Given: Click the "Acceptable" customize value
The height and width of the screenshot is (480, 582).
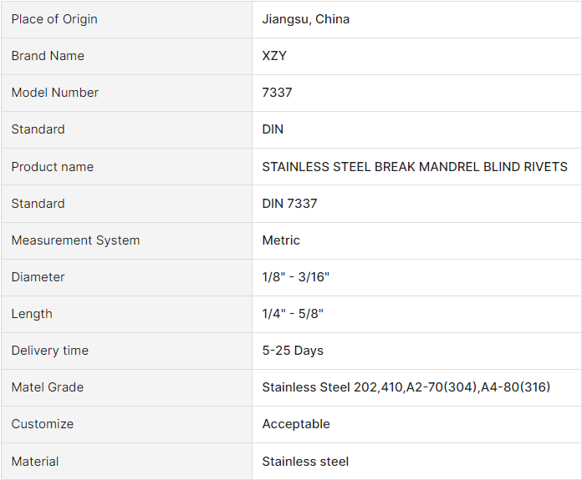Looking at the screenshot, I should (296, 424).
